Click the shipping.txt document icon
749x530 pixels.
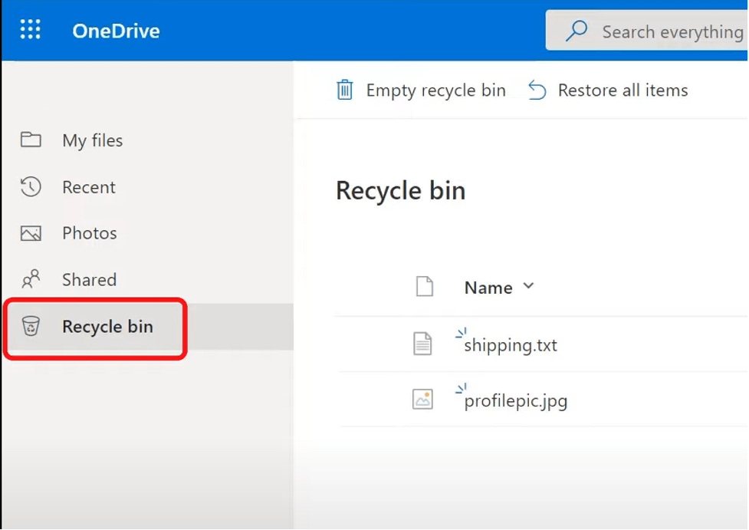click(x=422, y=344)
